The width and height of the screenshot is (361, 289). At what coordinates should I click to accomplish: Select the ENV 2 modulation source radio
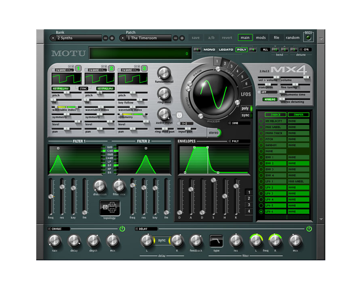261,163
